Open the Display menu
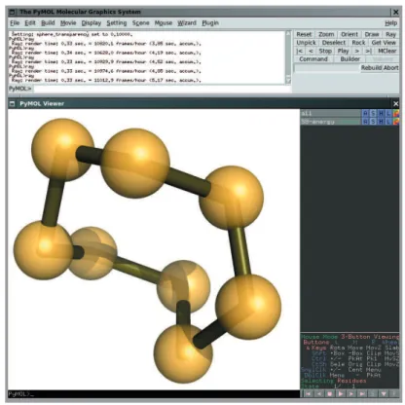 [x=92, y=23]
